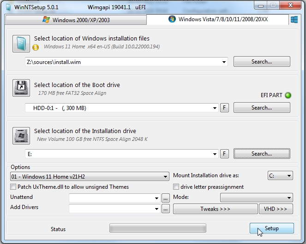The width and height of the screenshot is (306, 244).
Task: Open the Windows 11 Home v21H2 edition dropdown
Action: coord(90,176)
